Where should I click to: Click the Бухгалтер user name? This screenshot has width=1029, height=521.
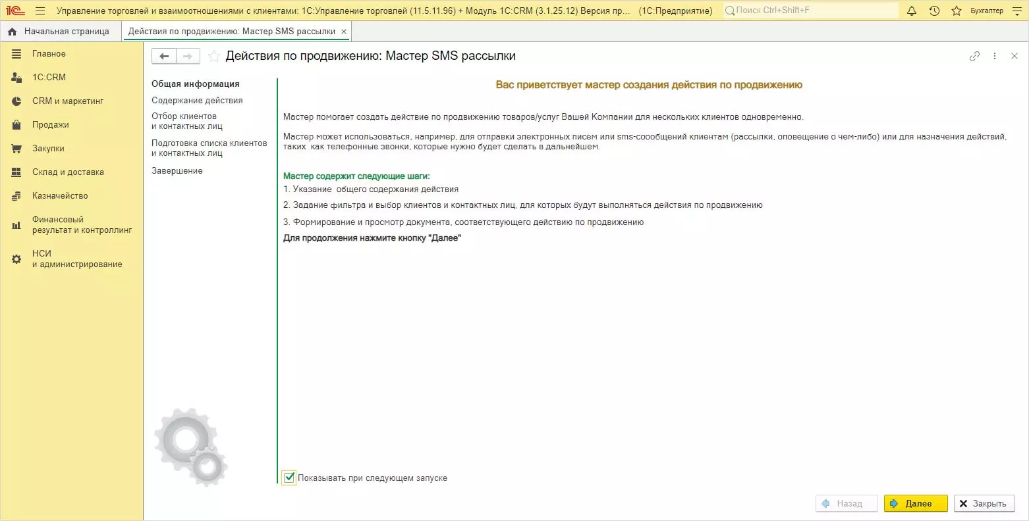987,11
